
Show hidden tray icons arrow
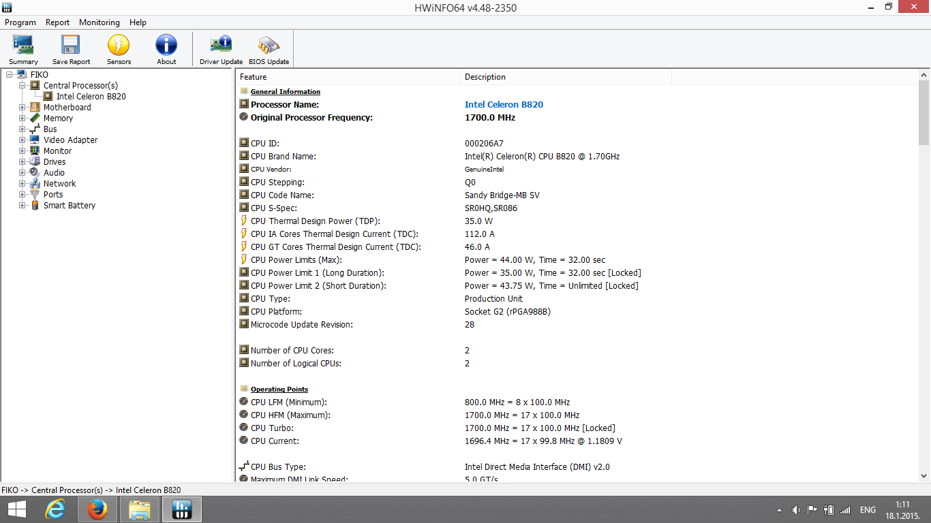click(780, 510)
